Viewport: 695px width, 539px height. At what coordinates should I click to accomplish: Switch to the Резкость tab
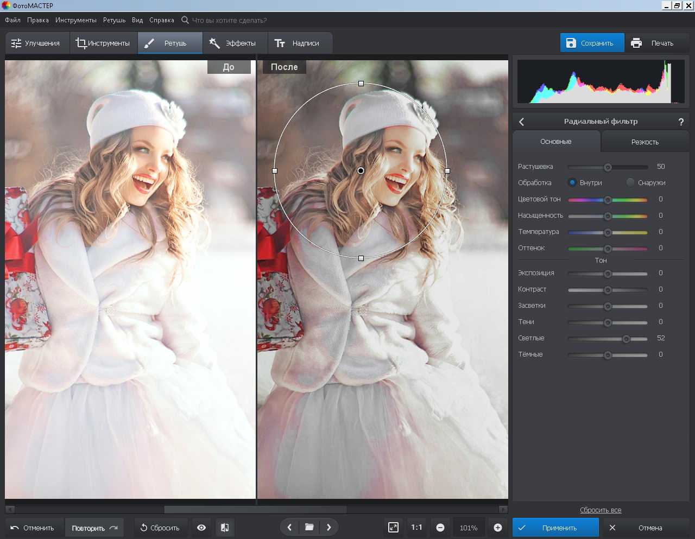click(x=645, y=142)
